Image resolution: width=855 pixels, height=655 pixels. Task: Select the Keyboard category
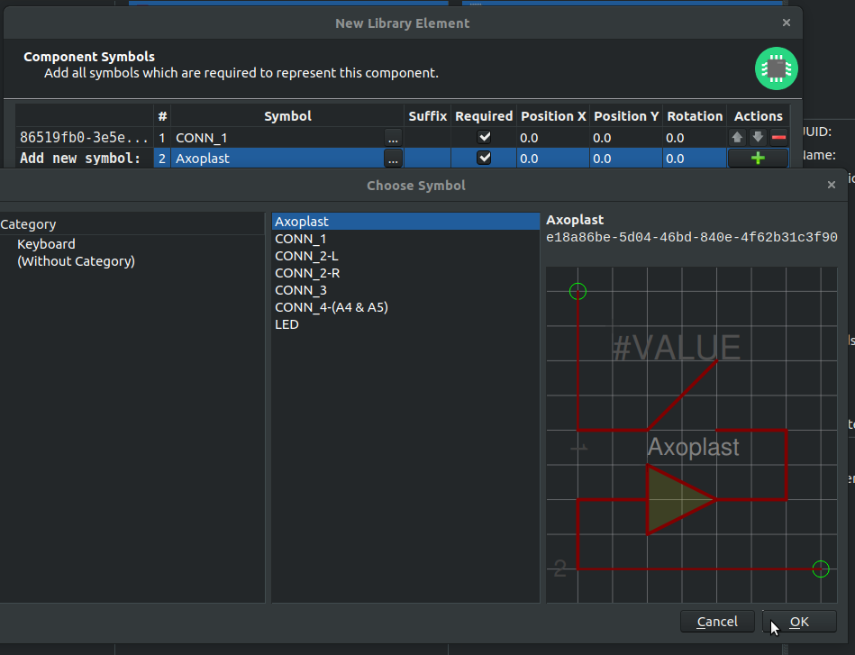point(46,244)
